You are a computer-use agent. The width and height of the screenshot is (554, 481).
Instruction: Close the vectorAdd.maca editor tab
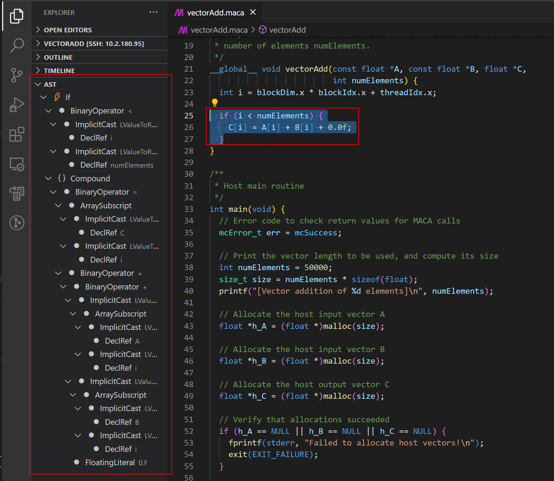(x=253, y=12)
